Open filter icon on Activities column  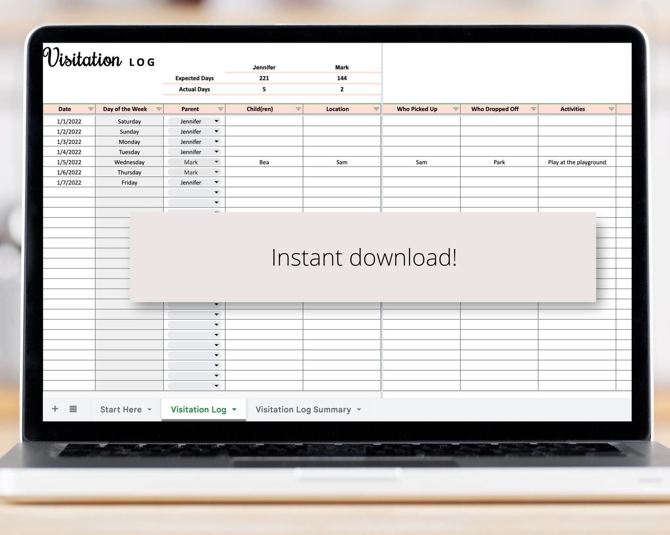(611, 109)
